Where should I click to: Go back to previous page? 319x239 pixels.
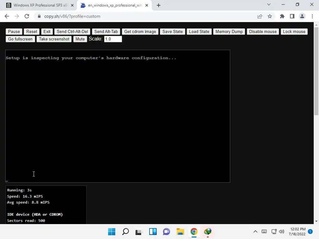click(x=7, y=16)
